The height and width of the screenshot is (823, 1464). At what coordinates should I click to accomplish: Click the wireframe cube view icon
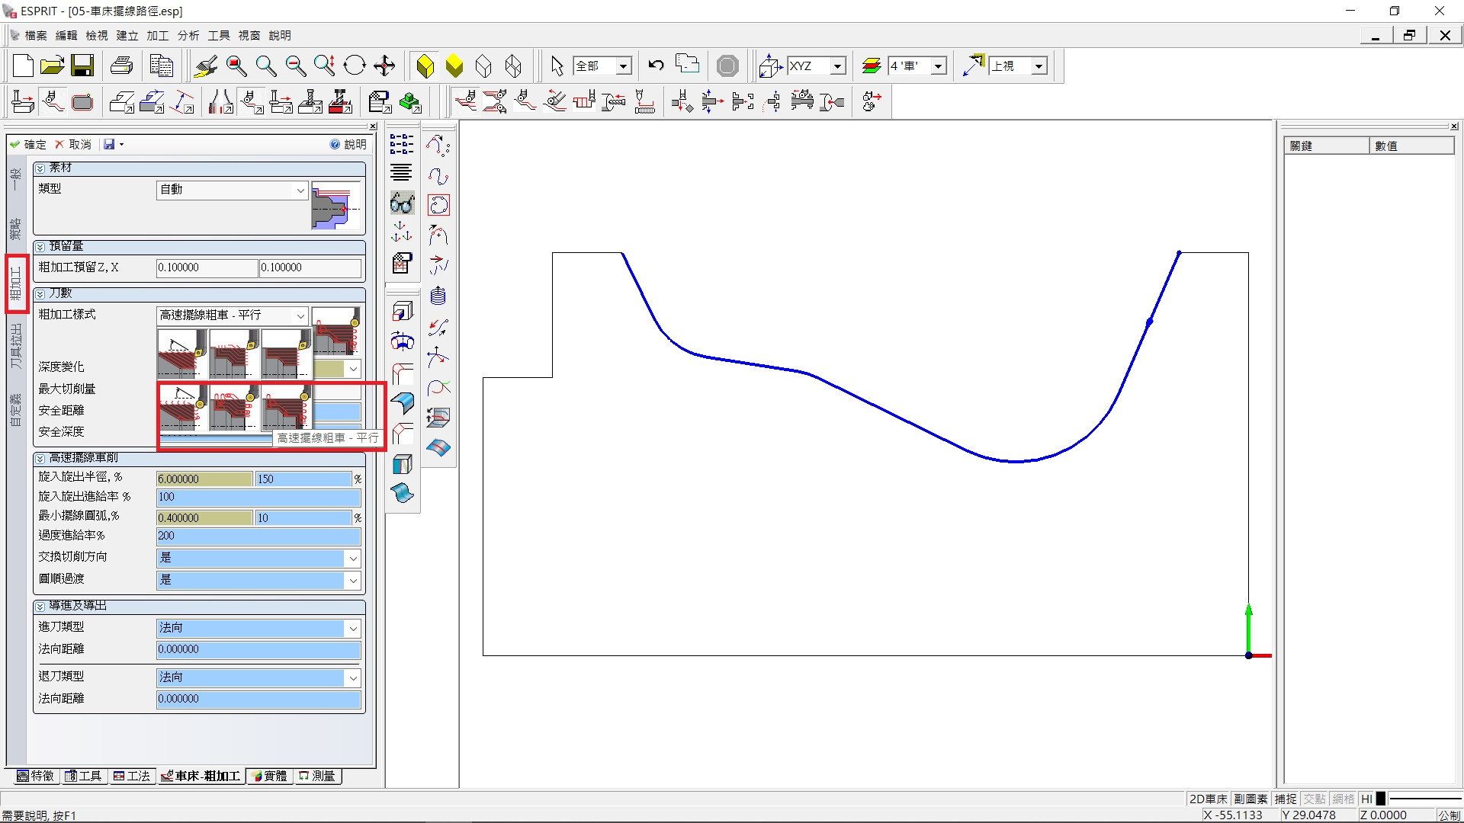point(483,66)
